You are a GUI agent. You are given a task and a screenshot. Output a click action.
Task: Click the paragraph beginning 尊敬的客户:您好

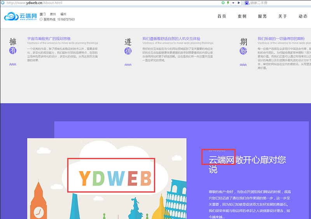250,204
